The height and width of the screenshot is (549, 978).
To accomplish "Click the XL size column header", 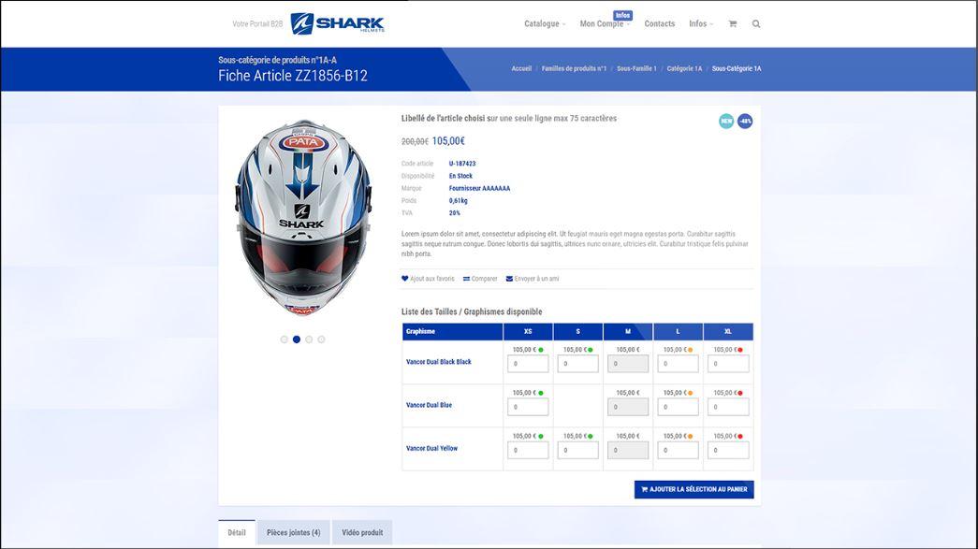I will [x=728, y=331].
